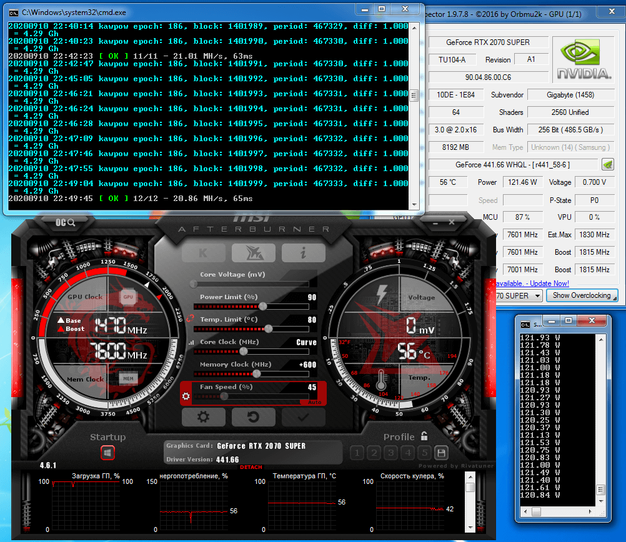
Task: Toggle the profile lock padlock
Action: click(424, 436)
